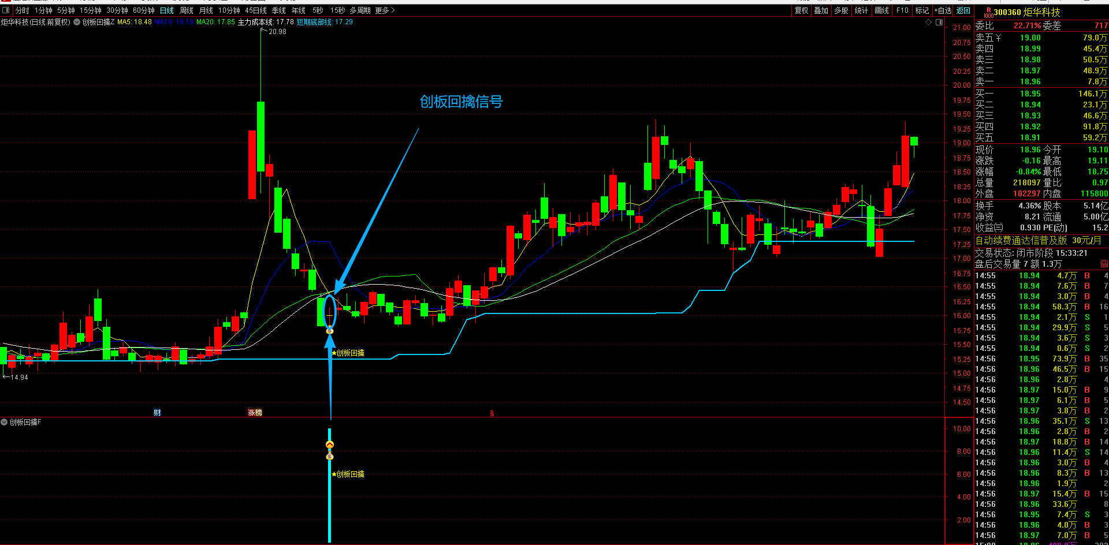Click the 买五 price 18.91
Screen dimensions: 1109x545
click(x=1030, y=137)
